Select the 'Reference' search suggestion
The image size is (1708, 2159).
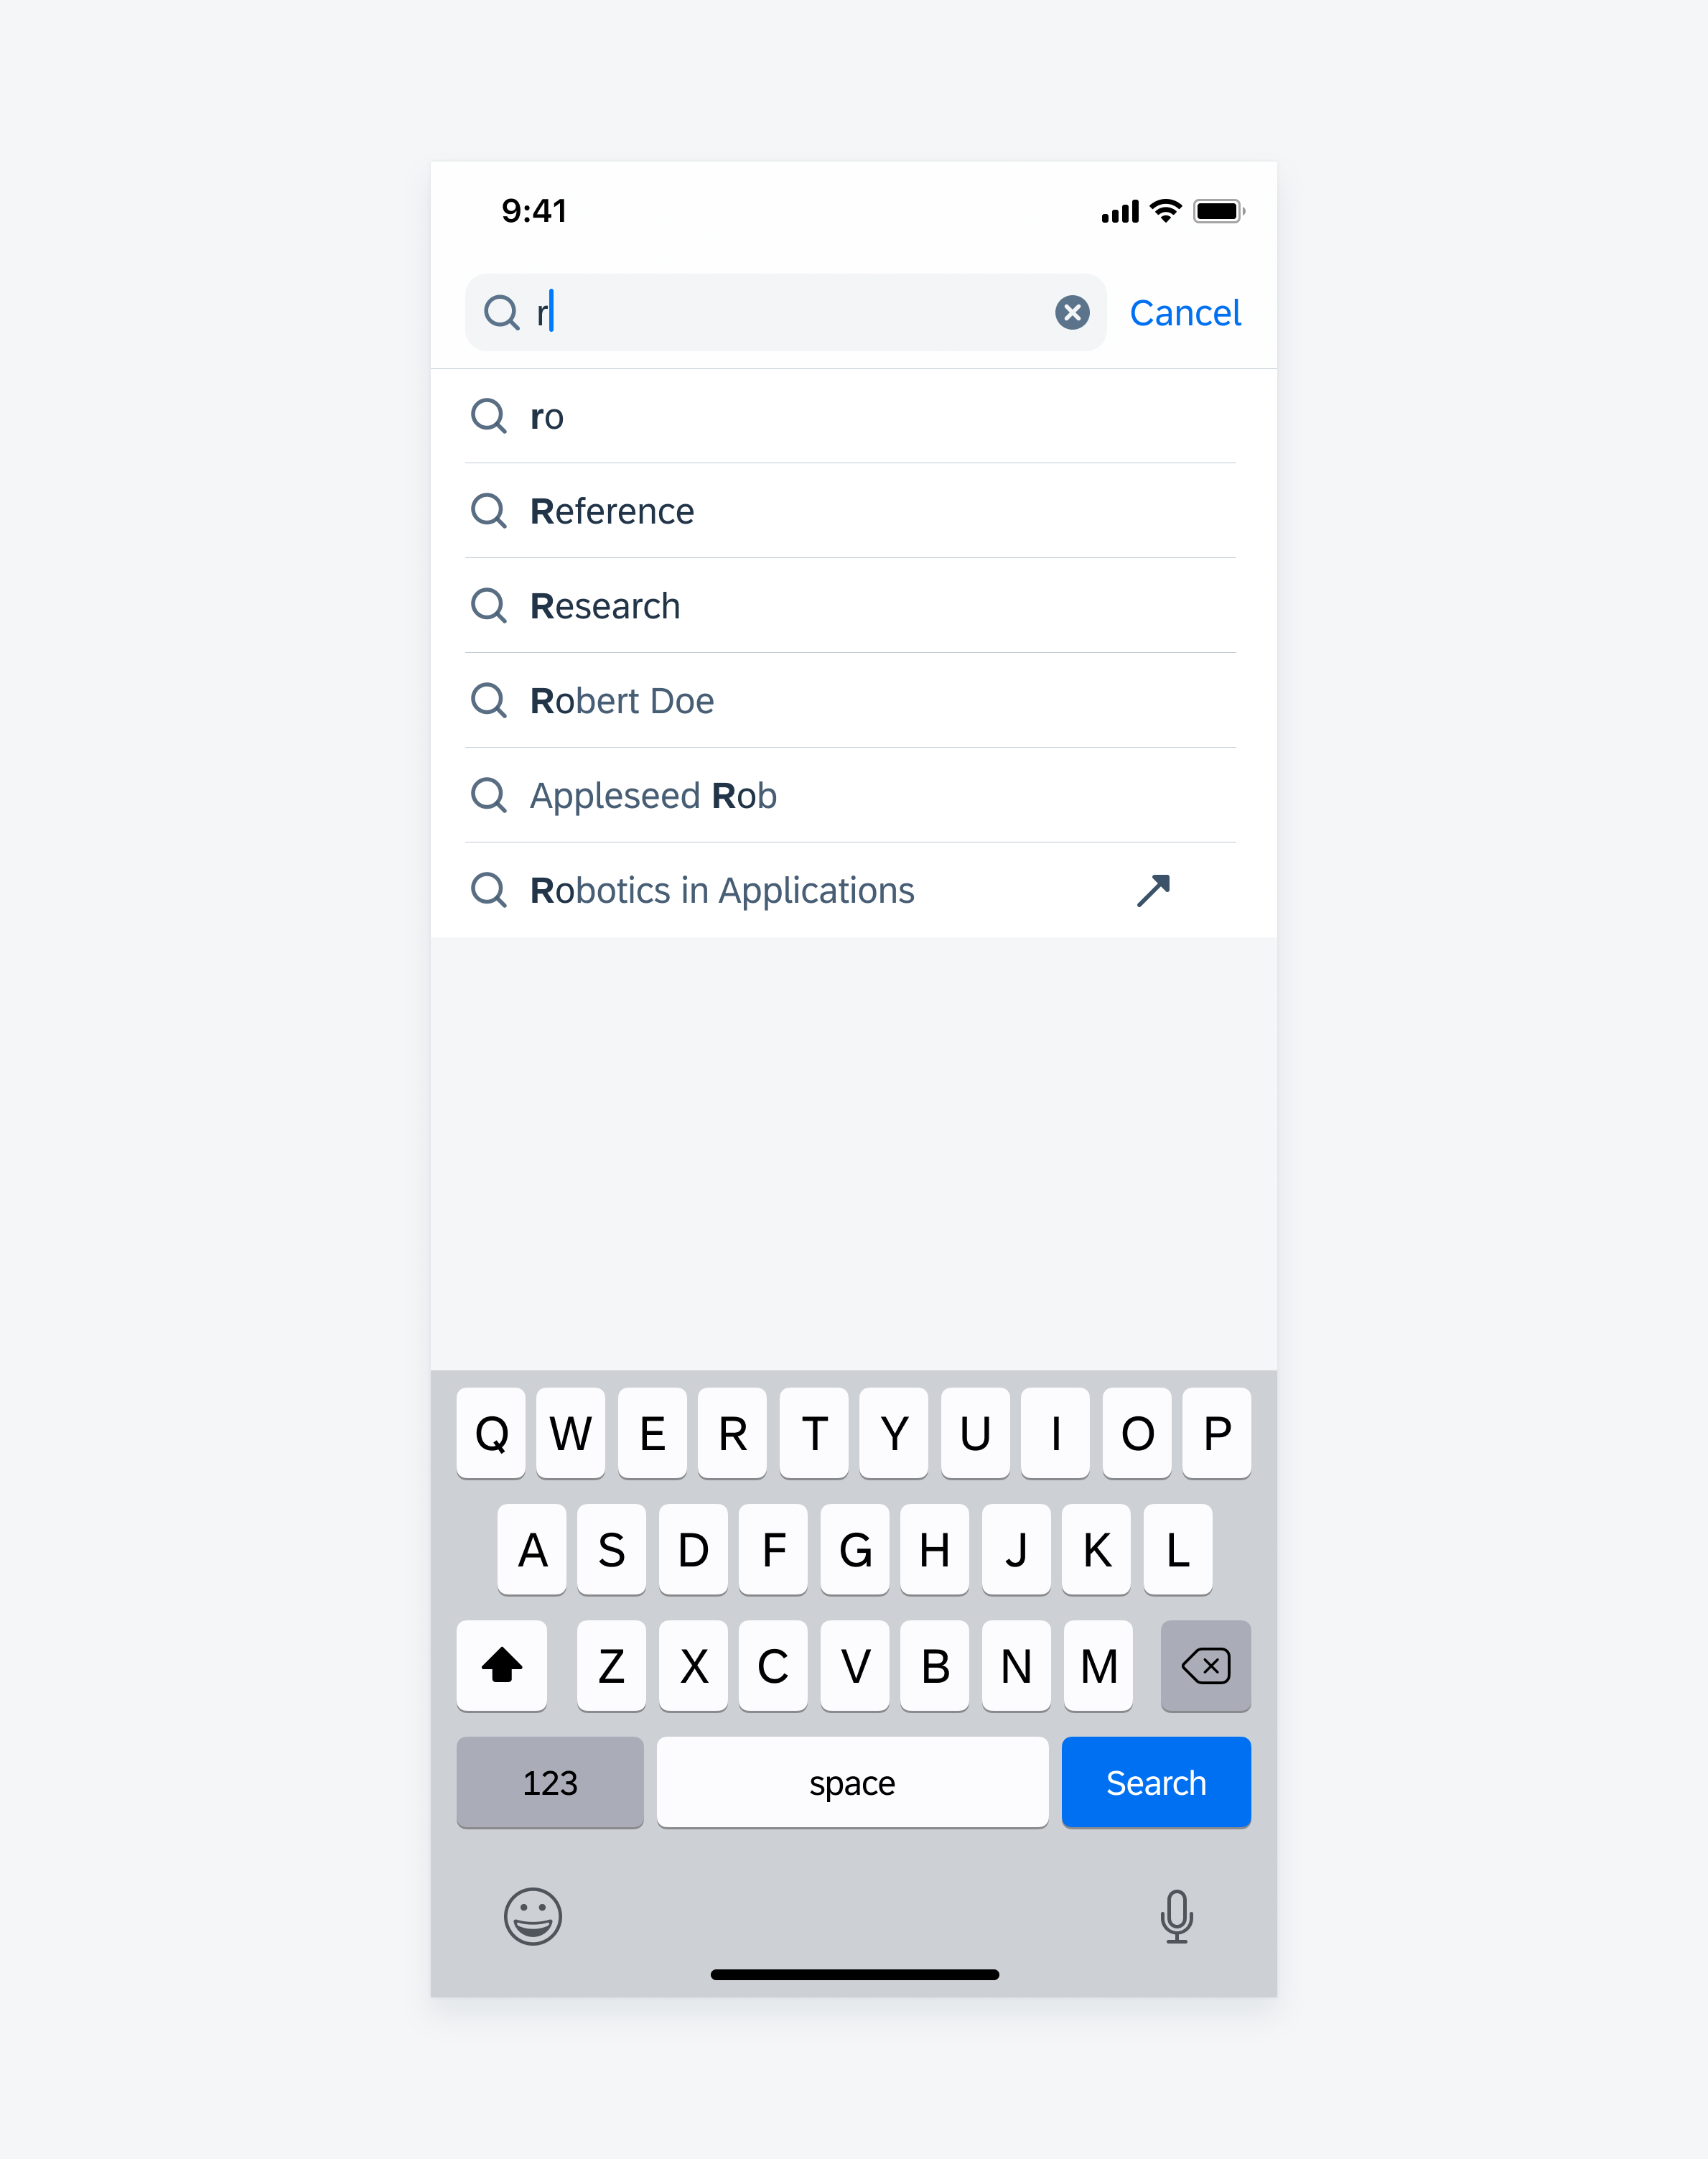pos(613,510)
